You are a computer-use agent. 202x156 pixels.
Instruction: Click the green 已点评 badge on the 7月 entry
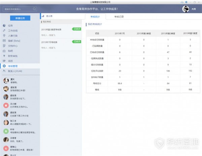coord(77,42)
